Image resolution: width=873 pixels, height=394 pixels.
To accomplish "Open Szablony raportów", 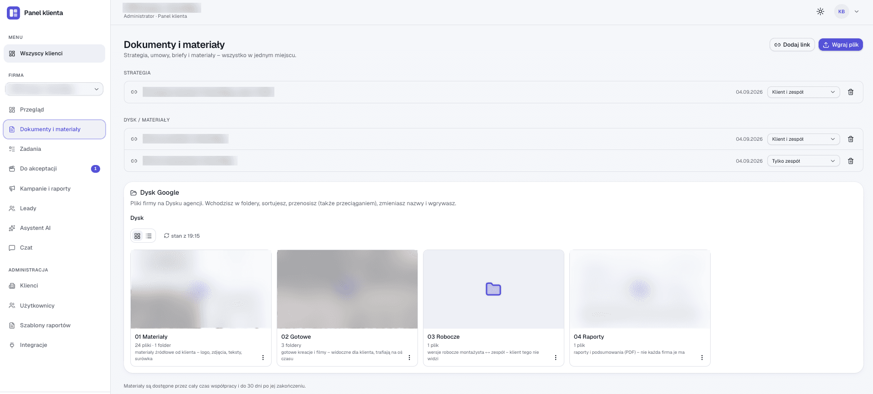I will tap(54, 325).
